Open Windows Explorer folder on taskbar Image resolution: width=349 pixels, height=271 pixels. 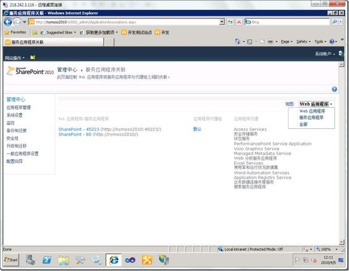(x=64, y=260)
